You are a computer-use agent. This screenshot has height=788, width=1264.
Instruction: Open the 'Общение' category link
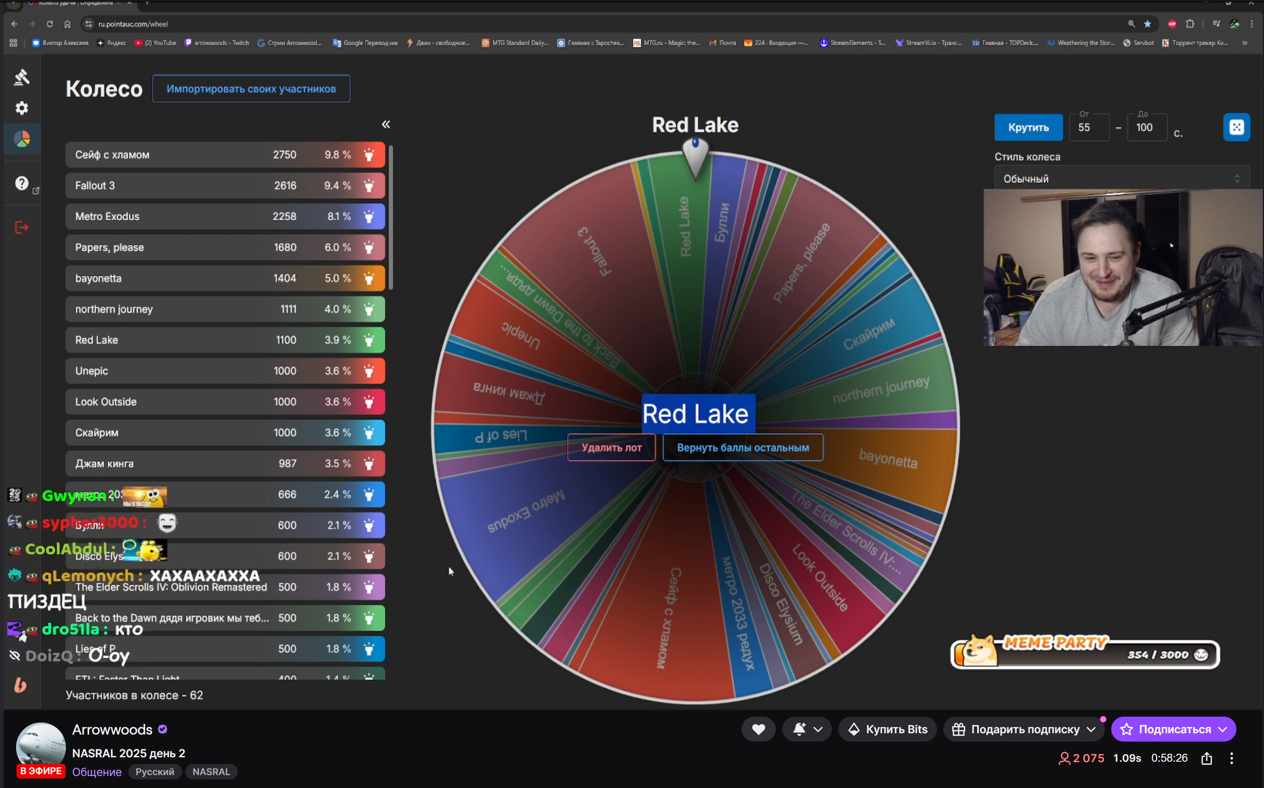pos(97,772)
